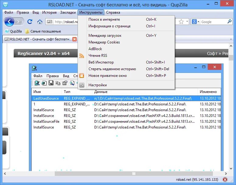Click RegScanner new scan toolbar icon

coord(37,83)
